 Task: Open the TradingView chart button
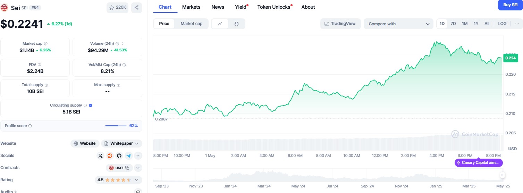point(340,24)
